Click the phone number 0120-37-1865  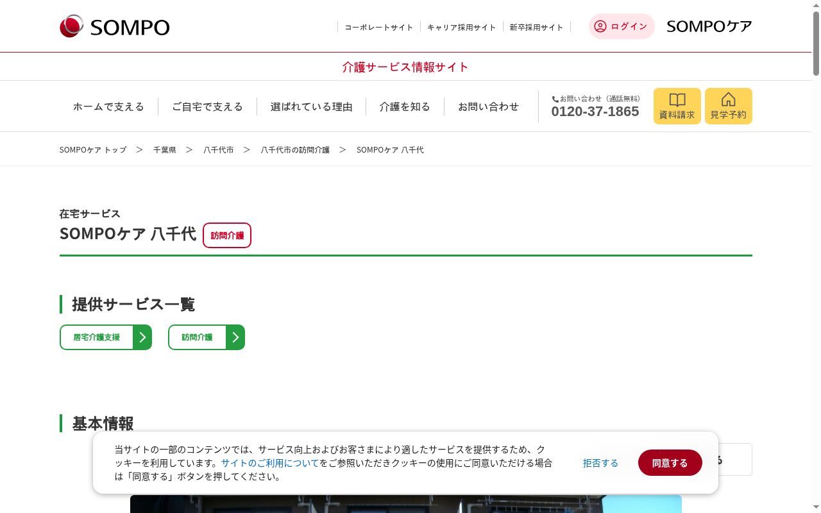(x=595, y=112)
